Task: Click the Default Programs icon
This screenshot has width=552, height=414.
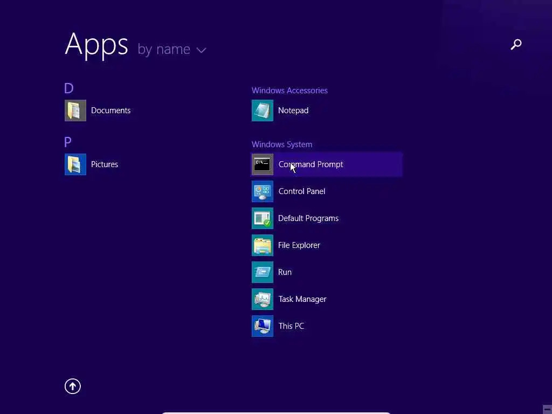Action: click(x=263, y=218)
